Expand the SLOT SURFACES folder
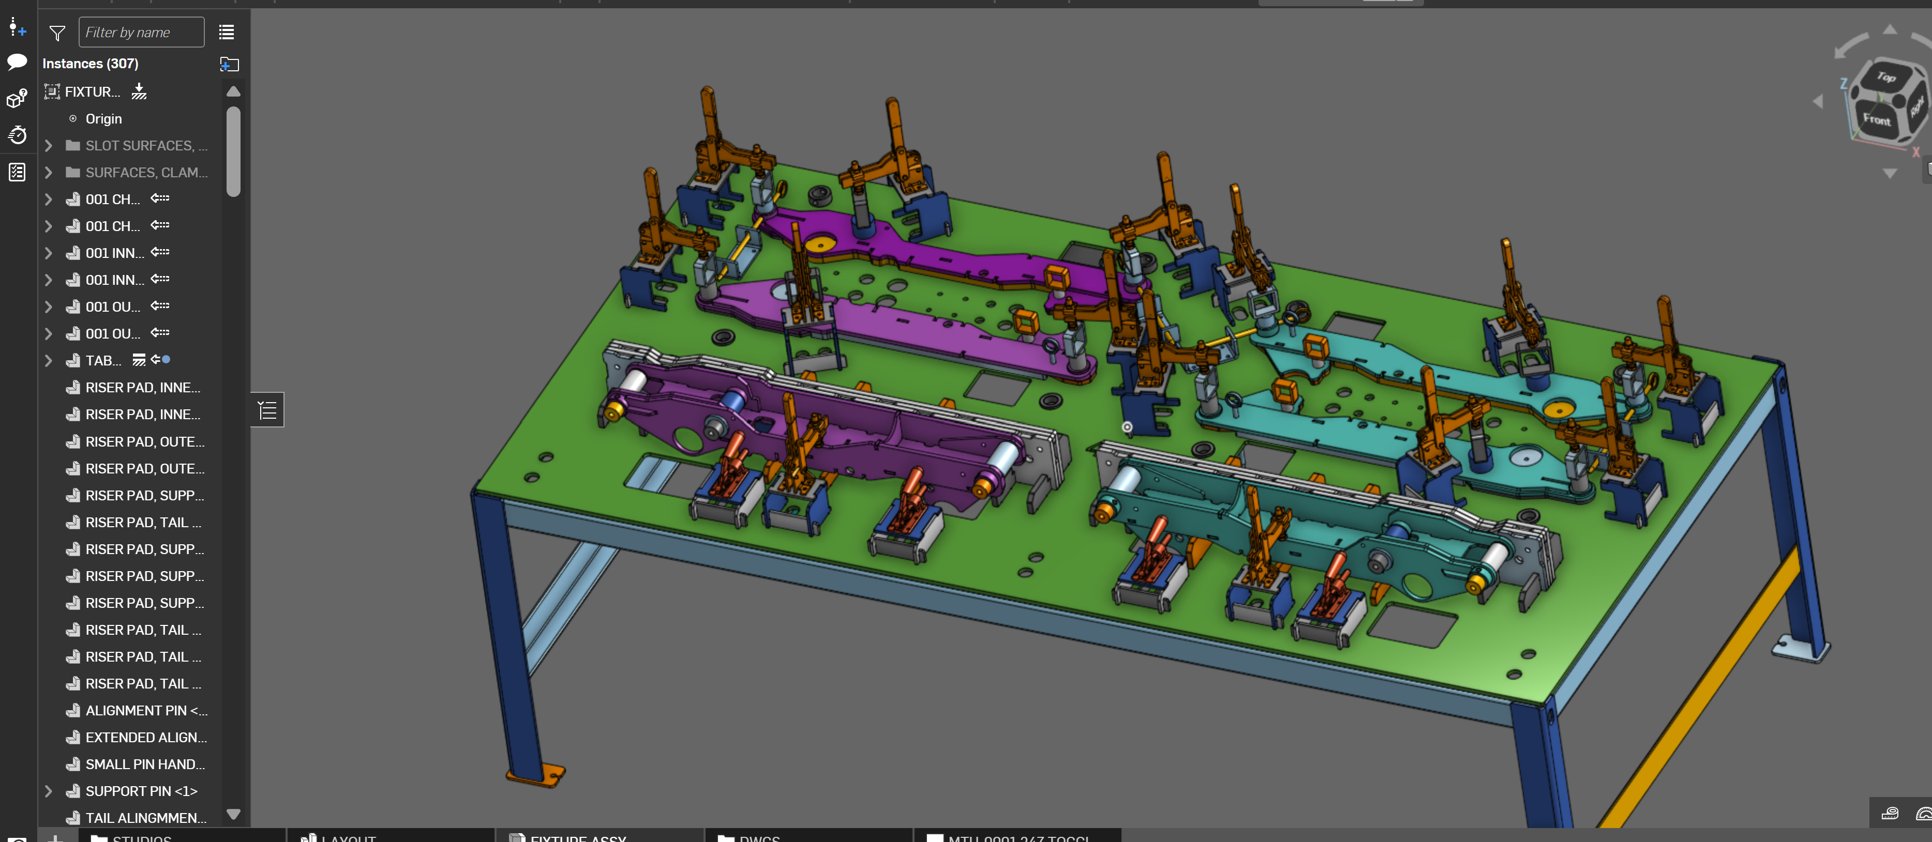1932x842 pixels. pos(49,145)
